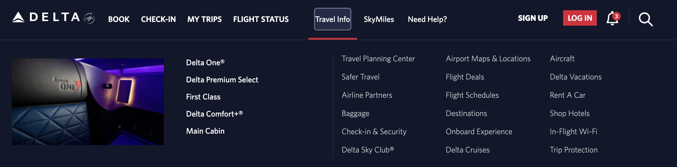The image size is (677, 167).
Task: Click the SIGN UP button
Action: [533, 18]
